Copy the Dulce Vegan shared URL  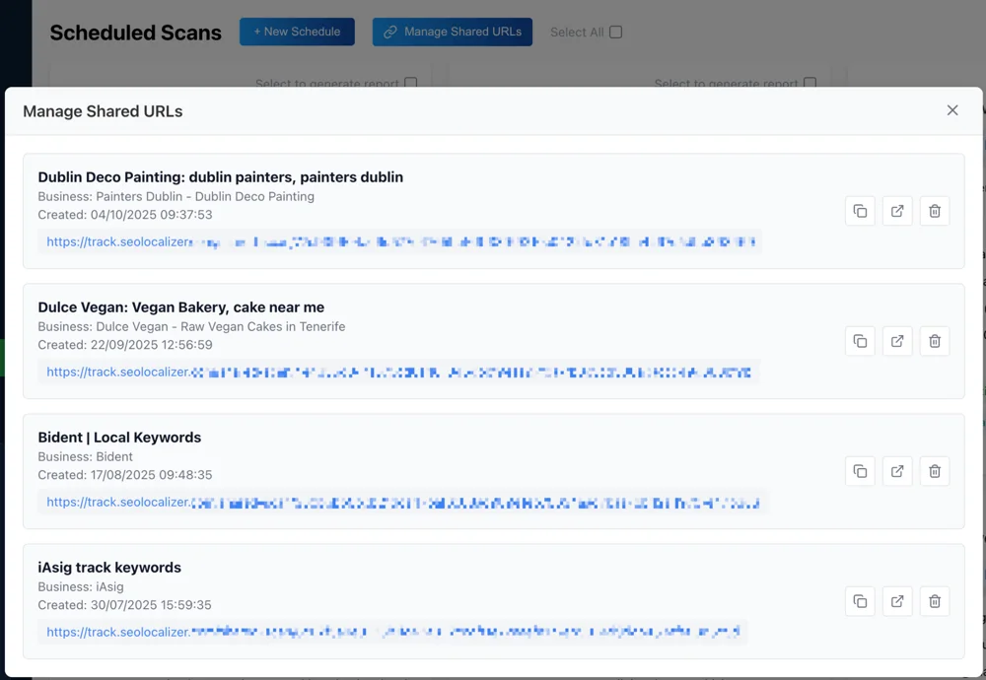click(860, 341)
